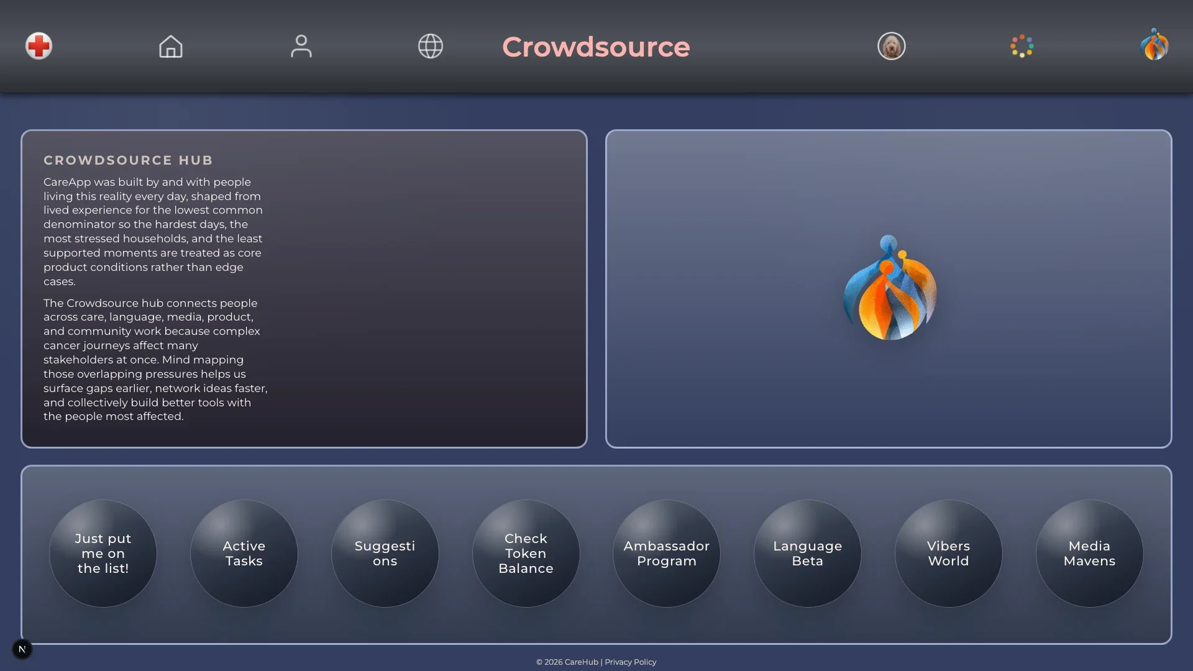
Task: Open the Vibers World bubble
Action: coord(949,554)
